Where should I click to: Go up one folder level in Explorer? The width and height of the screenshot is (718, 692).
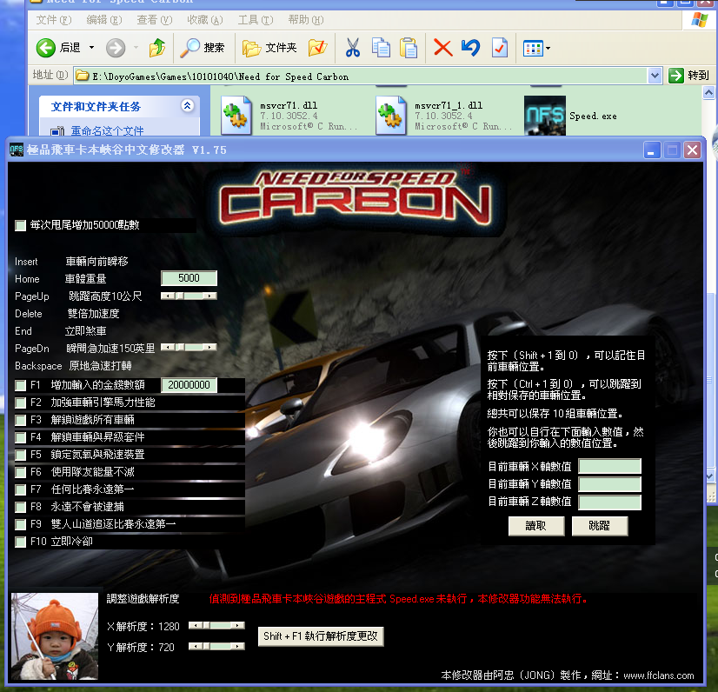[157, 48]
